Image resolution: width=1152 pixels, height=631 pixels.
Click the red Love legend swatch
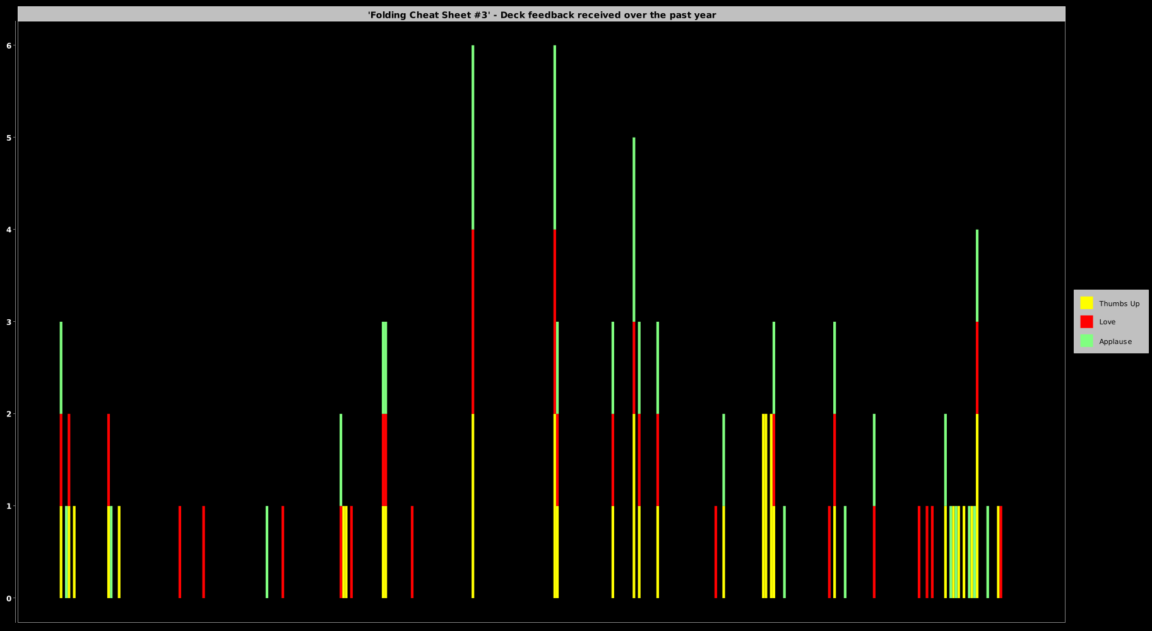click(x=1086, y=322)
